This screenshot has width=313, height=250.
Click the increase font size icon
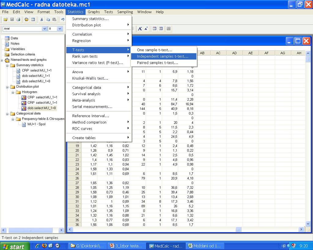140,29
